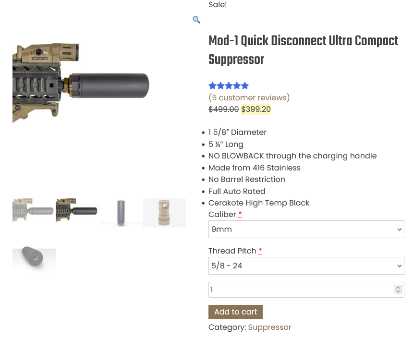The height and width of the screenshot is (338, 414).
Task: Click the product title heading
Action: pyautogui.click(x=303, y=50)
